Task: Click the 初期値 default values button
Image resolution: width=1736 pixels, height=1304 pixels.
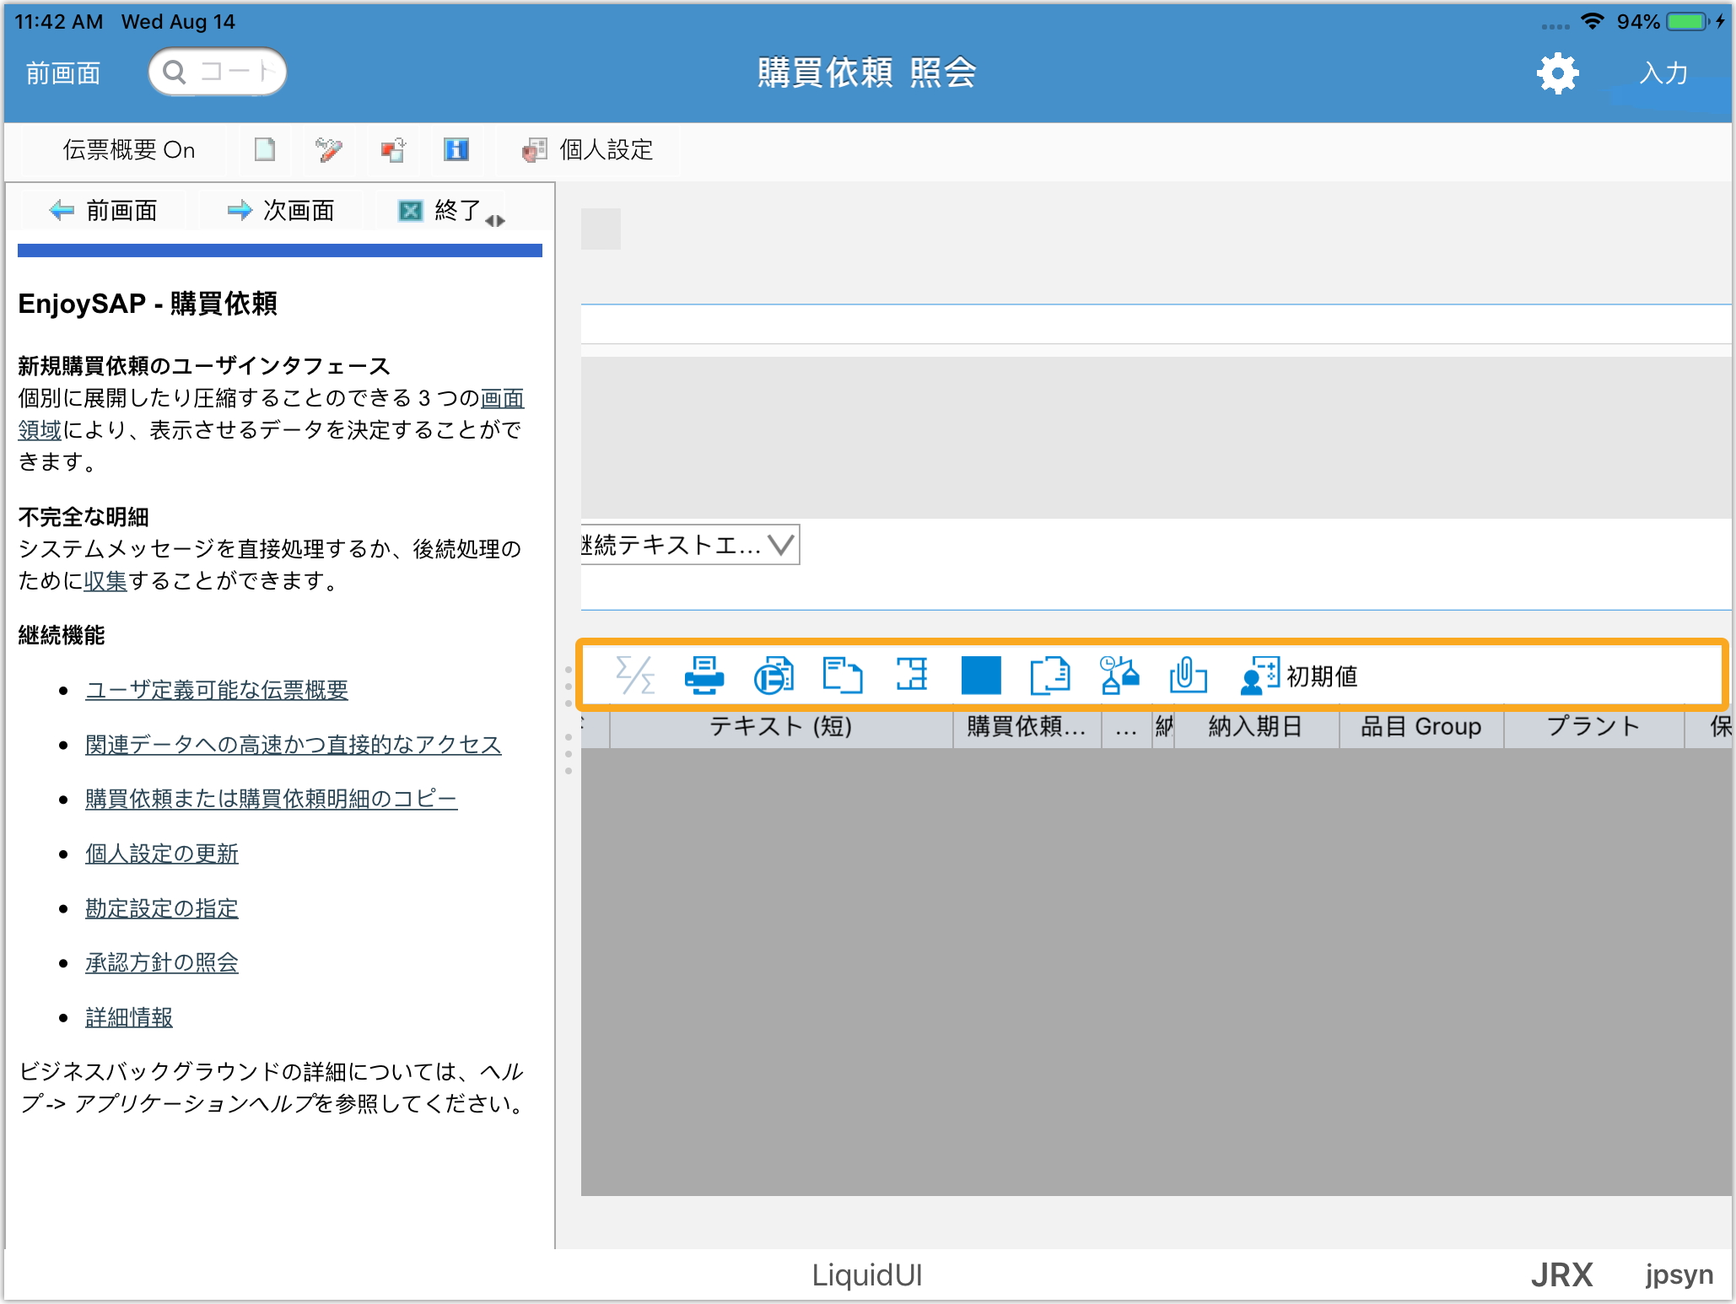Action: coord(1300,676)
